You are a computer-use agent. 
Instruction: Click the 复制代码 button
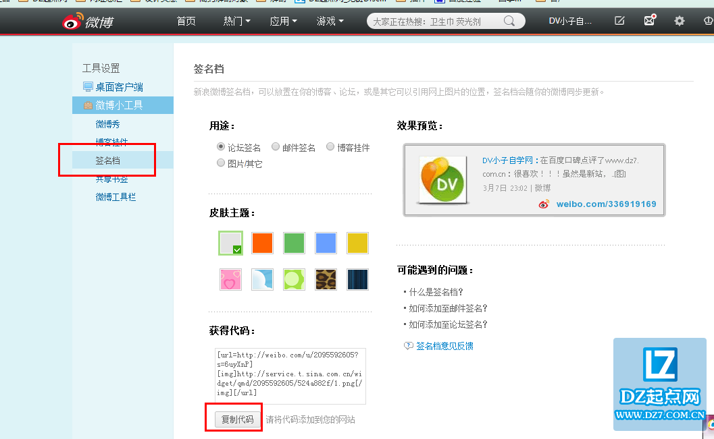click(237, 419)
